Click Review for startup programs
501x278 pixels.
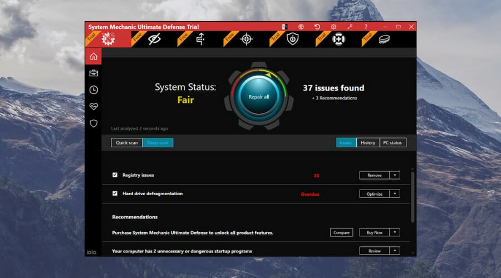(375, 251)
